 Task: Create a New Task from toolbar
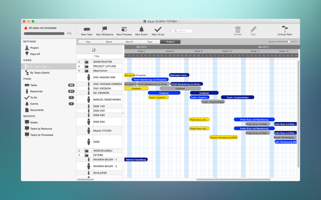click(x=87, y=31)
